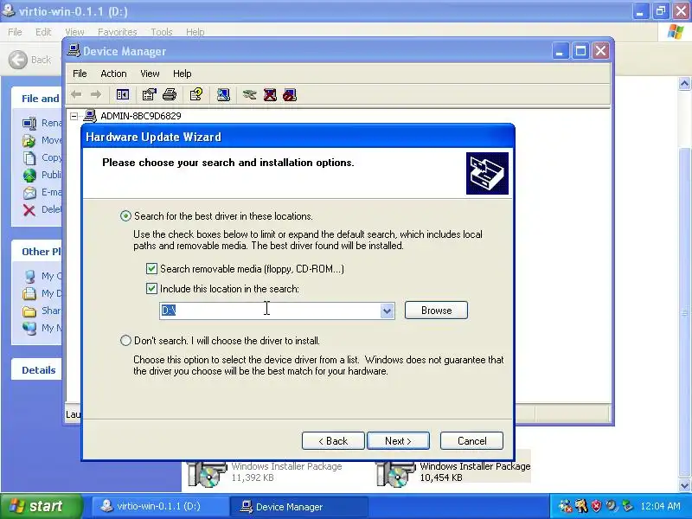This screenshot has width=692, height=519.
Task: Click the system clock showing 12:04 AM
Action: tap(660, 506)
